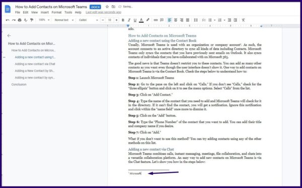Go to 'Conclusion' in the outline
The image size is (302, 188).
click(19, 84)
